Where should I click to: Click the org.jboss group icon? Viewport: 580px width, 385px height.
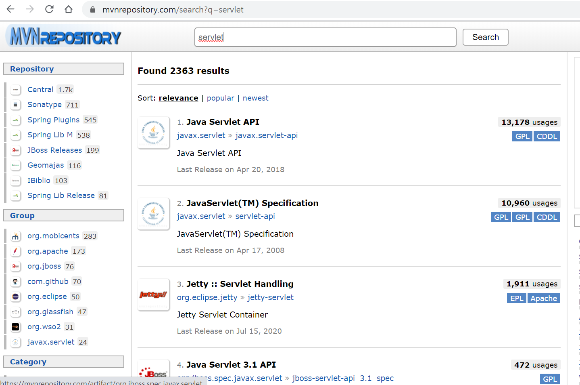pos(15,266)
